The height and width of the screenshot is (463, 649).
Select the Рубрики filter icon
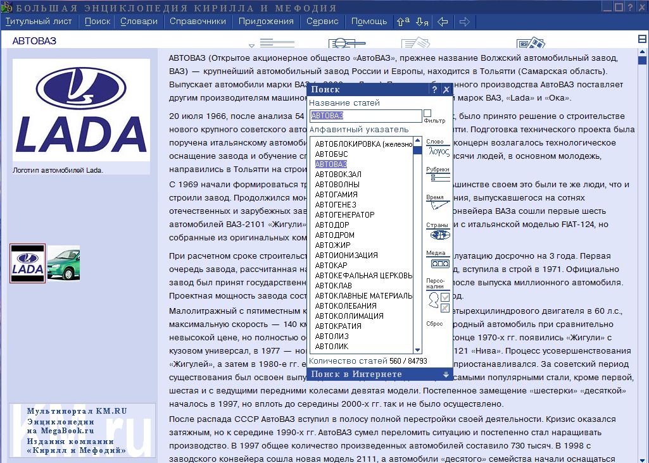[438, 175]
